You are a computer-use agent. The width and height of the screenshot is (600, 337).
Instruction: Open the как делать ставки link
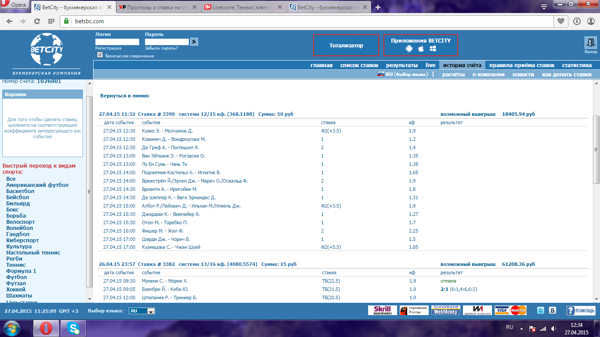point(567,75)
